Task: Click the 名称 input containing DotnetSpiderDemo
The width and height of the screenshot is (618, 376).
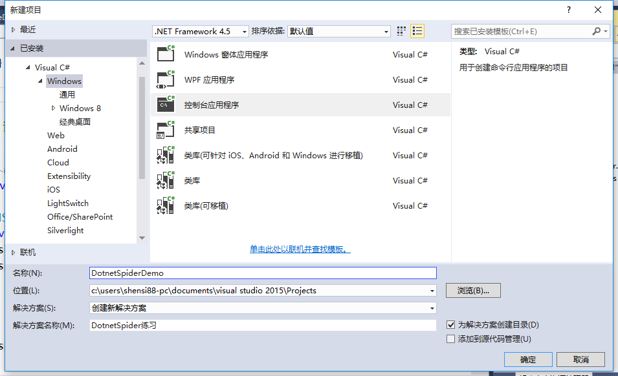Action: [x=263, y=273]
